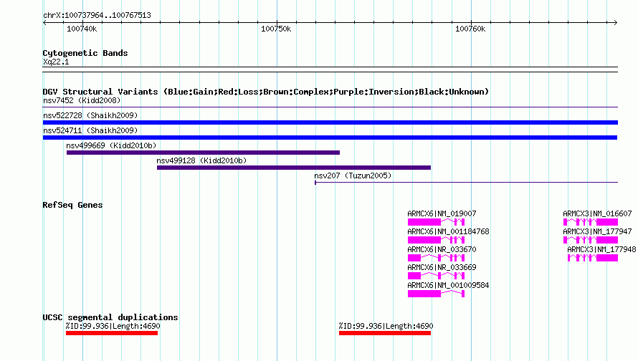Viewport: 638px width, 361px height.
Task: Open ARMCX3|NM_016607 gene label
Action: pyautogui.click(x=597, y=213)
